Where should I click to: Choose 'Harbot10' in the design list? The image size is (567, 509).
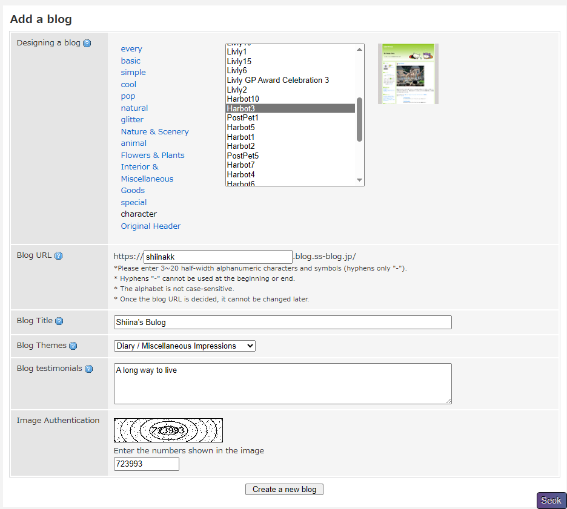243,99
